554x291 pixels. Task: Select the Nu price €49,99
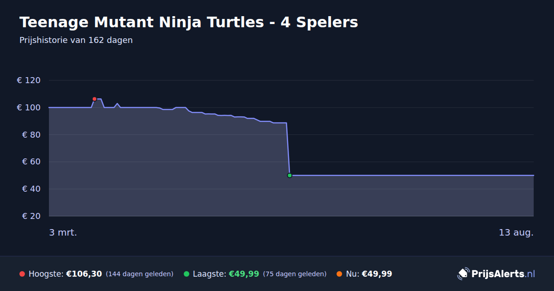(377, 274)
